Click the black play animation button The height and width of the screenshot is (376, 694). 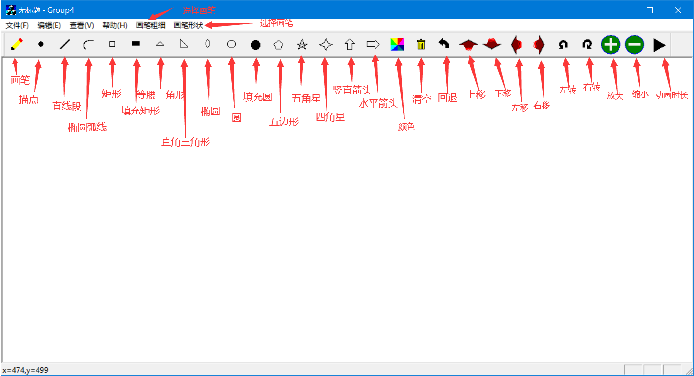659,45
